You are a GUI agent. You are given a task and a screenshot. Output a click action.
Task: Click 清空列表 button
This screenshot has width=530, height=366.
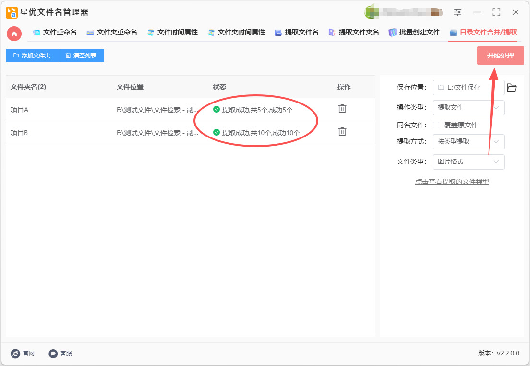click(81, 56)
